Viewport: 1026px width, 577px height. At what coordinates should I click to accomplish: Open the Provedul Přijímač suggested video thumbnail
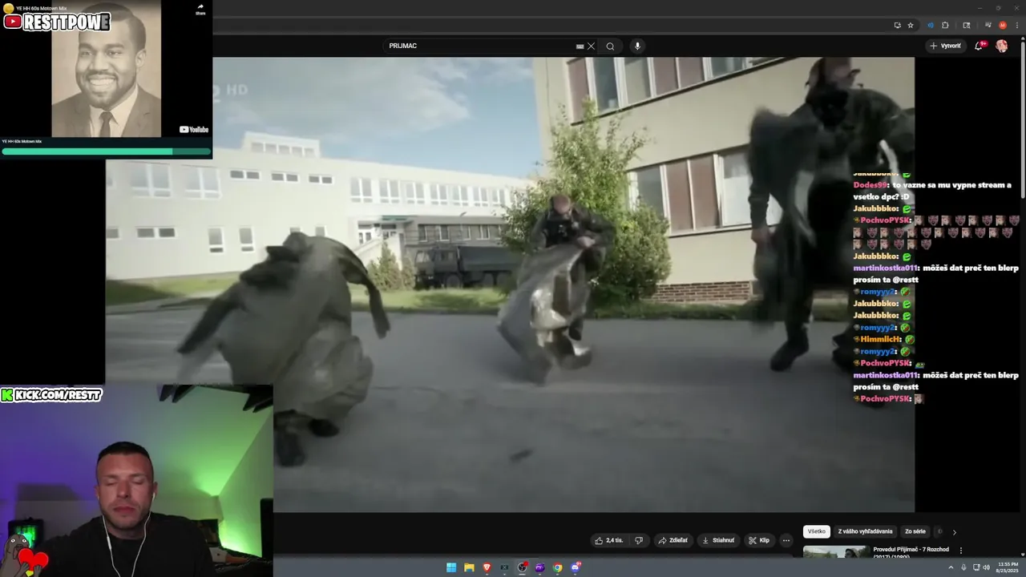(835, 551)
